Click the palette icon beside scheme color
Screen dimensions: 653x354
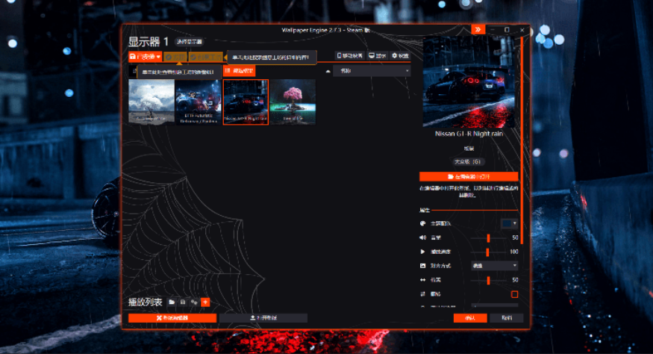pos(422,223)
